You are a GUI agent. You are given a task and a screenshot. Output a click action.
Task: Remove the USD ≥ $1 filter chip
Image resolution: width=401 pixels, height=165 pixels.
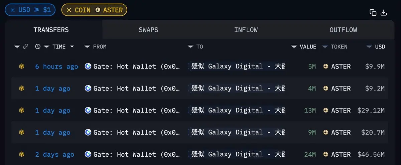tap(12, 10)
